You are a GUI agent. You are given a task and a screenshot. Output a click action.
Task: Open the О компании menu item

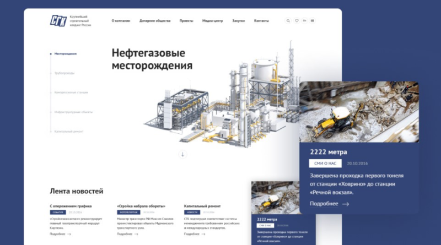point(121,21)
